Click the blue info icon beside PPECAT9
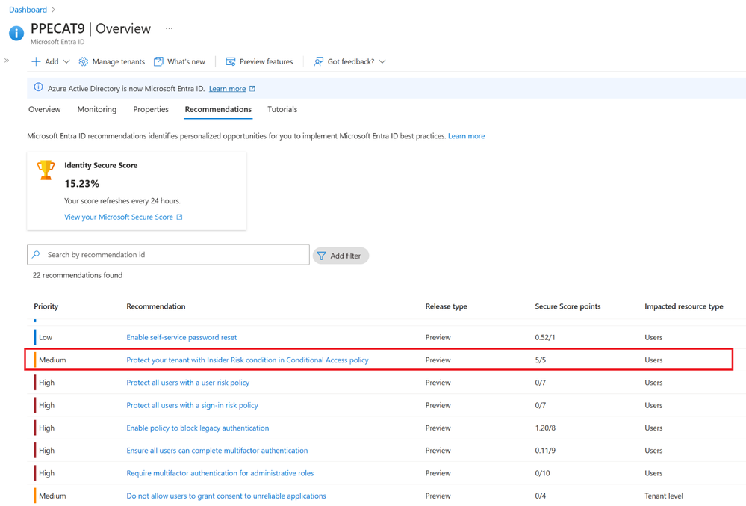The width and height of the screenshot is (746, 506). (16, 34)
